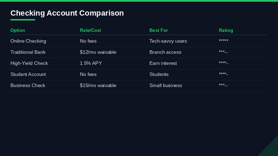278x156 pixels.
Task: Select the 'Earn interest' cell
Action: [163, 63]
